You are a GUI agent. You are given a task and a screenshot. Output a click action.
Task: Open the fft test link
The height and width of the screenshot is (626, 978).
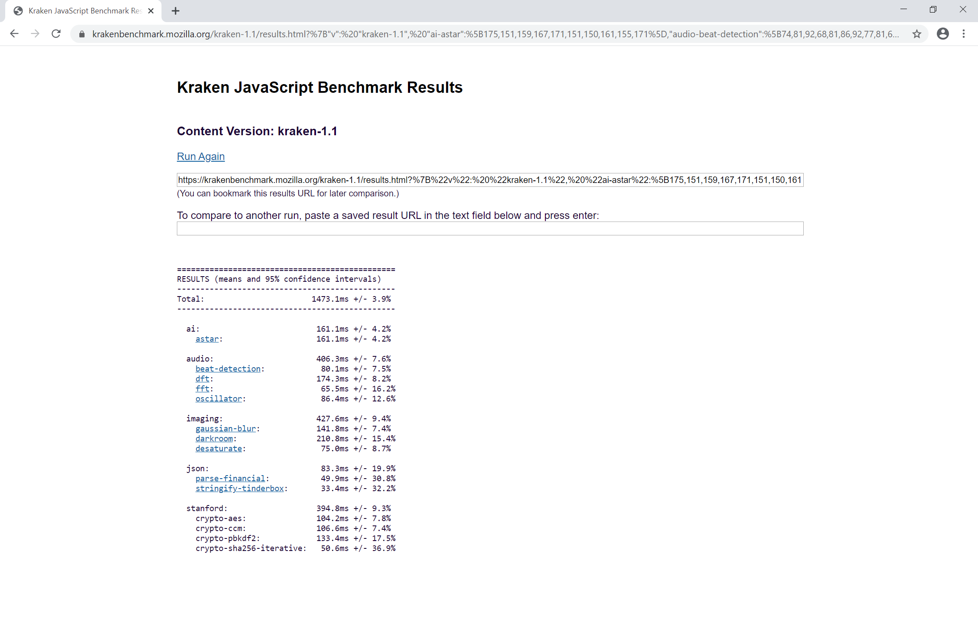[x=202, y=389]
